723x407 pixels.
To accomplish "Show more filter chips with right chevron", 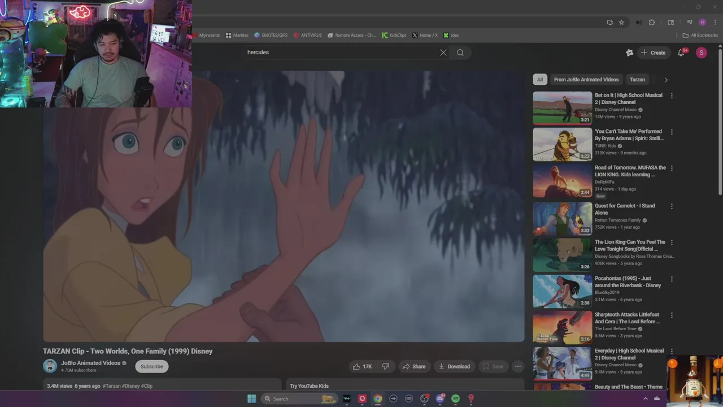I will point(666,80).
